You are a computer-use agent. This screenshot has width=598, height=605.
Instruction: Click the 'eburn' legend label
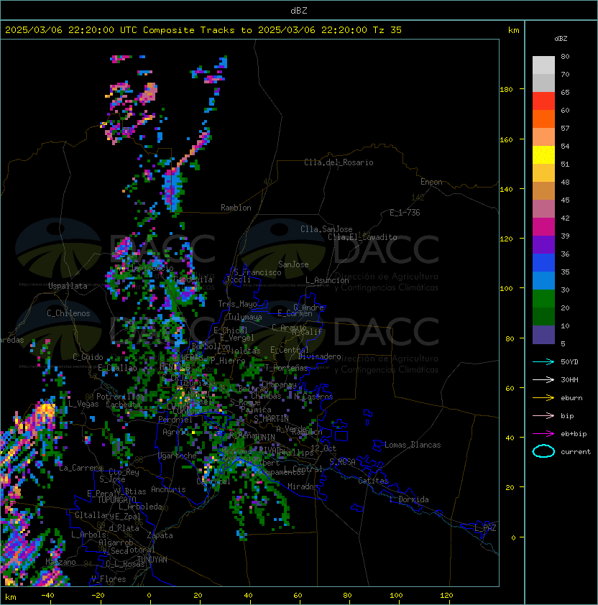571,398
